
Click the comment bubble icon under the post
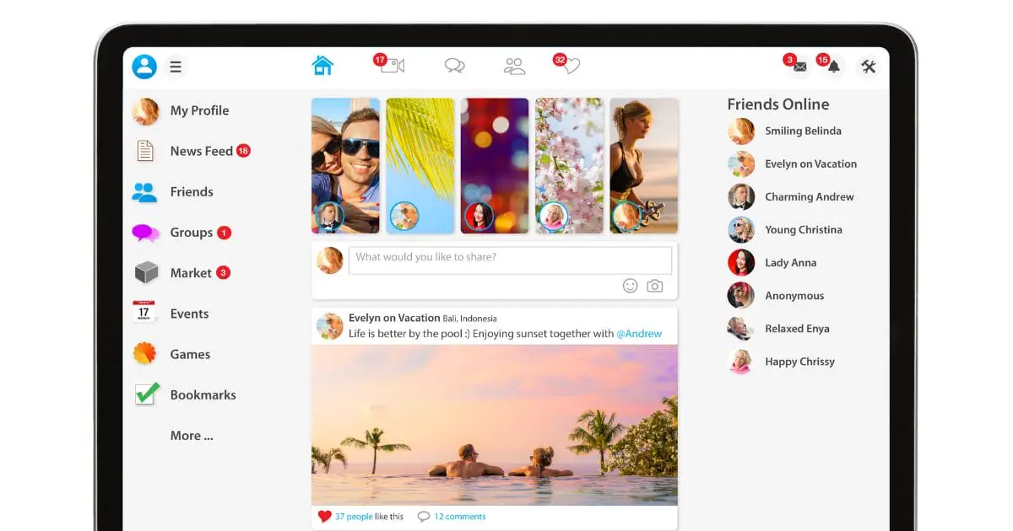click(424, 517)
